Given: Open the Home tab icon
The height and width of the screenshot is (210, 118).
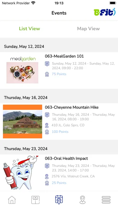Looking at the screenshot, I should (12, 200).
